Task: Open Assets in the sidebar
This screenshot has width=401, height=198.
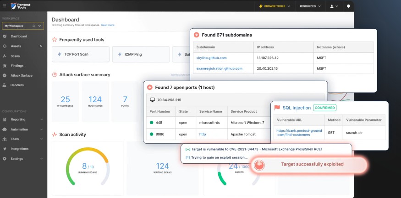Action: point(16,46)
